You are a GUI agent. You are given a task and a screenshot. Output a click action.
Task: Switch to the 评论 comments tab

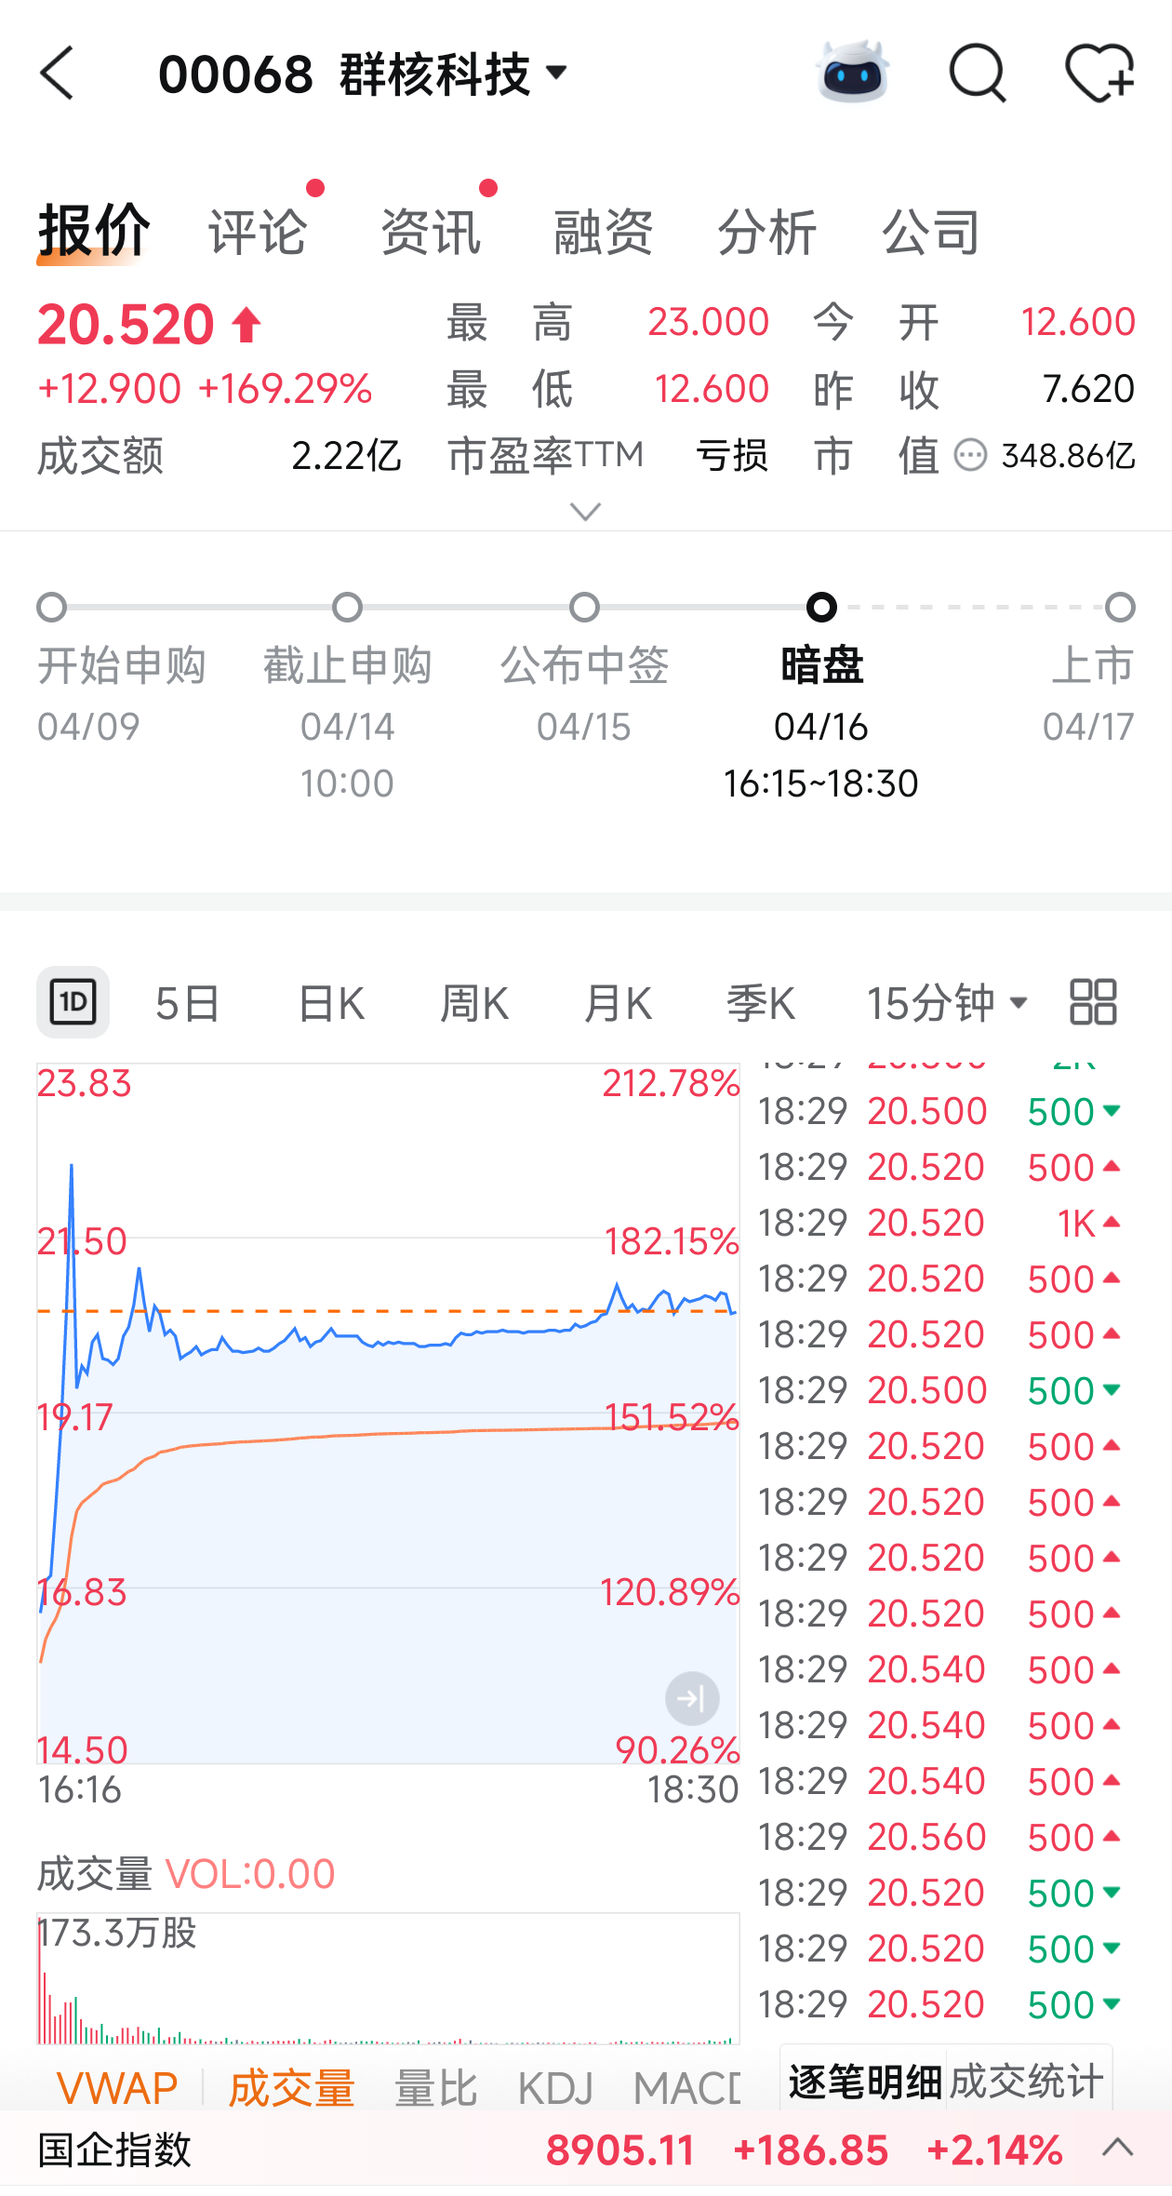point(258,232)
